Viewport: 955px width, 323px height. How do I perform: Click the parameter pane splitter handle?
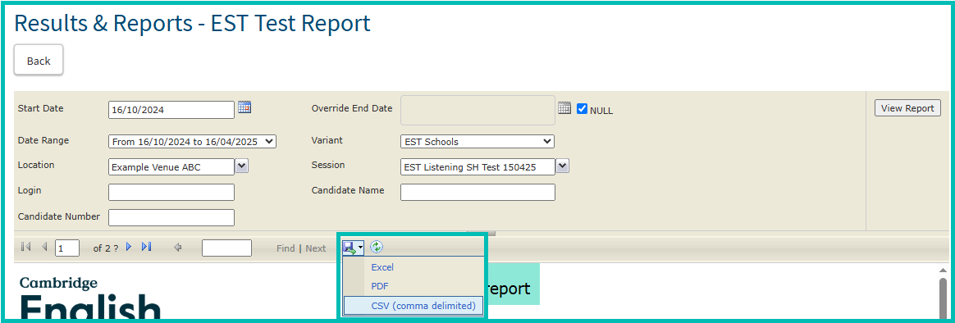point(481,233)
